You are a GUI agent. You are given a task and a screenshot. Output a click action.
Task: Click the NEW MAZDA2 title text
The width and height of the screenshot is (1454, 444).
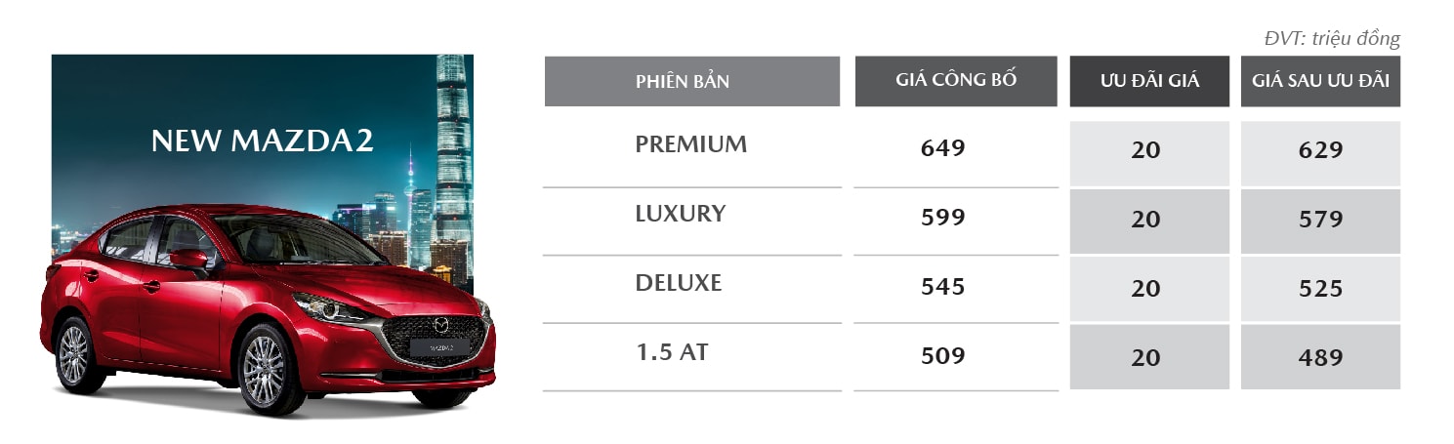click(262, 141)
